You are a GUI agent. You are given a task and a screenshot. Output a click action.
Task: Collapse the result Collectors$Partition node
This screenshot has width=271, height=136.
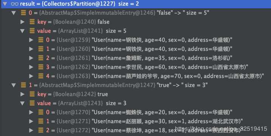(x=5, y=4)
